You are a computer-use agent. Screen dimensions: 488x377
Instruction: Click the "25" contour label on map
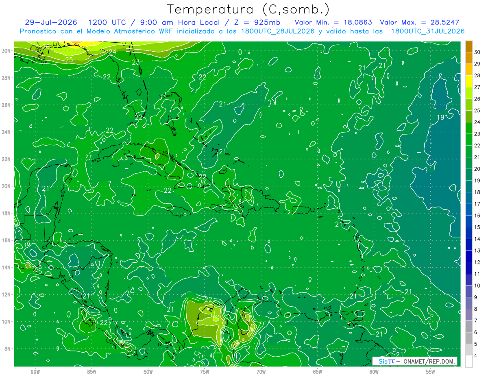click(69, 60)
